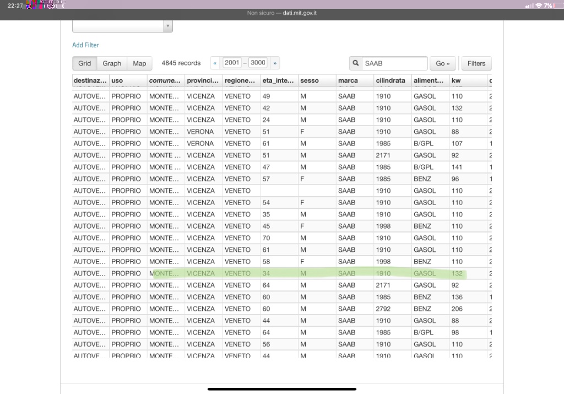The height and width of the screenshot is (394, 564).
Task: Switch to the Graph view tab
Action: click(112, 63)
